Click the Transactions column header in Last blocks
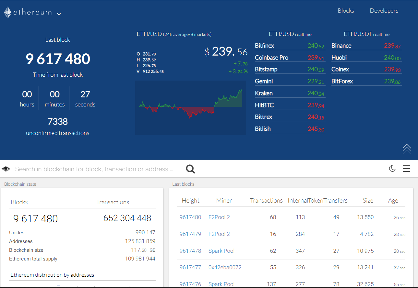The height and width of the screenshot is (288, 418). (x=266, y=201)
